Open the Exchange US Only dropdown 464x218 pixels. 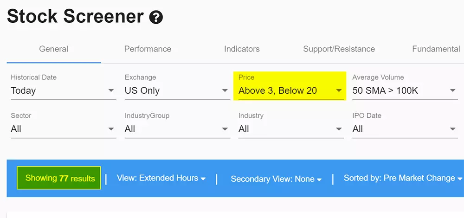pyautogui.click(x=177, y=90)
